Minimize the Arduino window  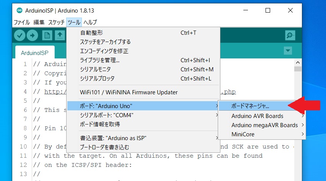[x=246, y=10]
